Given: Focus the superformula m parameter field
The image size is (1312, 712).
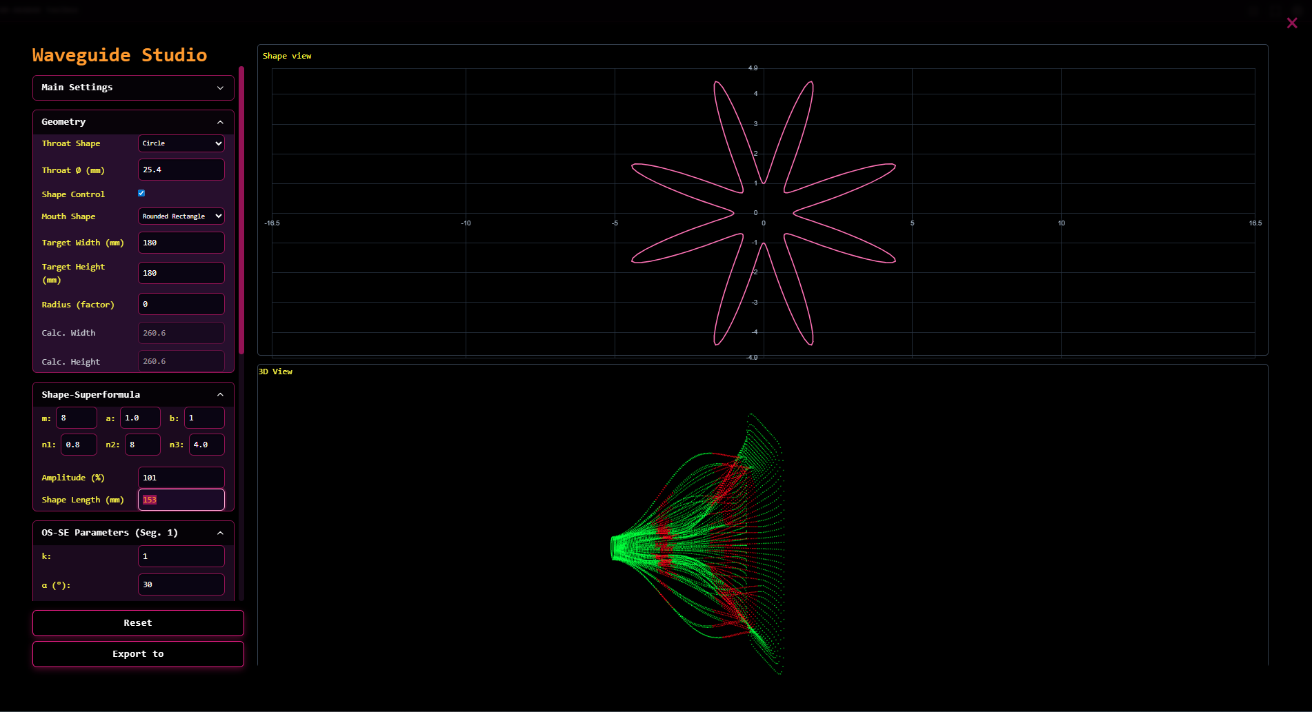Looking at the screenshot, I should point(76,418).
